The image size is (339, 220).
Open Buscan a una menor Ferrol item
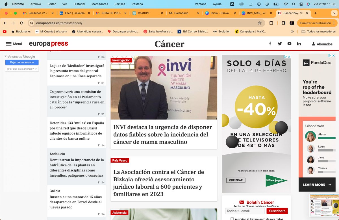[75, 202]
